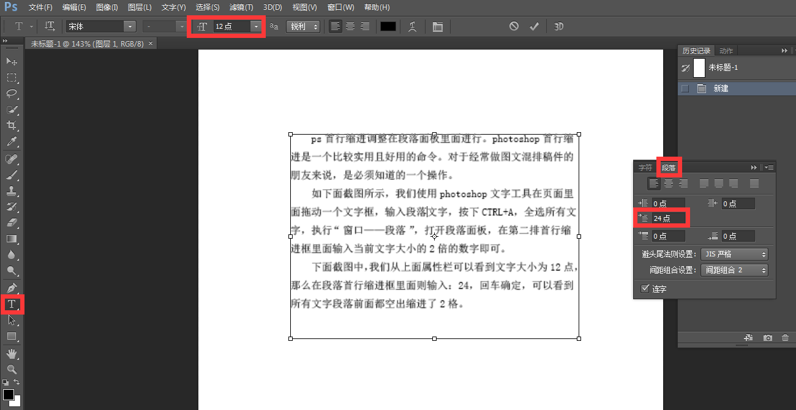The width and height of the screenshot is (796, 410).
Task: Select the 未标题-1 snapshot thumbnail
Action: [x=699, y=68]
